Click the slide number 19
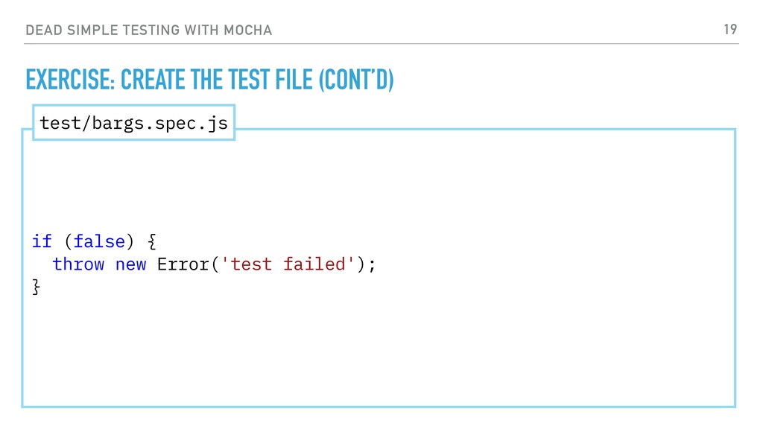This screenshot has width=763, height=429. pyautogui.click(x=730, y=30)
